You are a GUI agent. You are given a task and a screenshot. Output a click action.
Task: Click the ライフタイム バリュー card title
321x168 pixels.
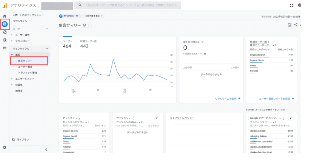point(182,118)
